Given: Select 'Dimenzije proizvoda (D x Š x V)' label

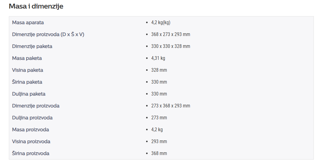Looking at the screenshot, I should pyautogui.click(x=48, y=34).
